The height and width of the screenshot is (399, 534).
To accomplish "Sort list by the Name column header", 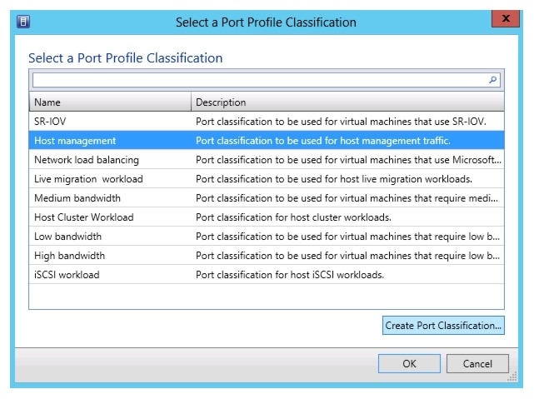I will pyautogui.click(x=109, y=102).
